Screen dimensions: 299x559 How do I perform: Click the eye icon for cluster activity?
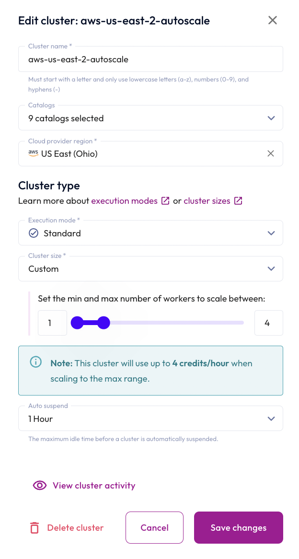[x=39, y=486]
